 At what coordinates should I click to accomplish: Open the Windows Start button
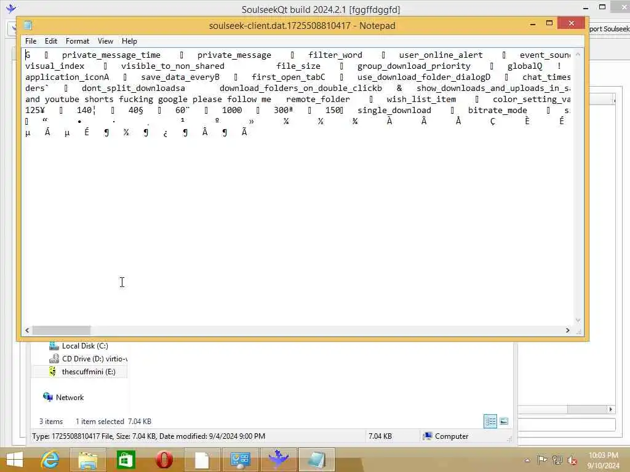pos(15,460)
